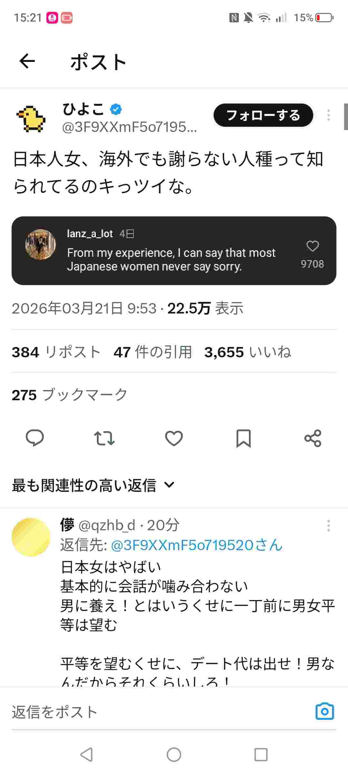The width and height of the screenshot is (348, 774).
Task: View the 47 件の引用 list
Action: click(153, 352)
